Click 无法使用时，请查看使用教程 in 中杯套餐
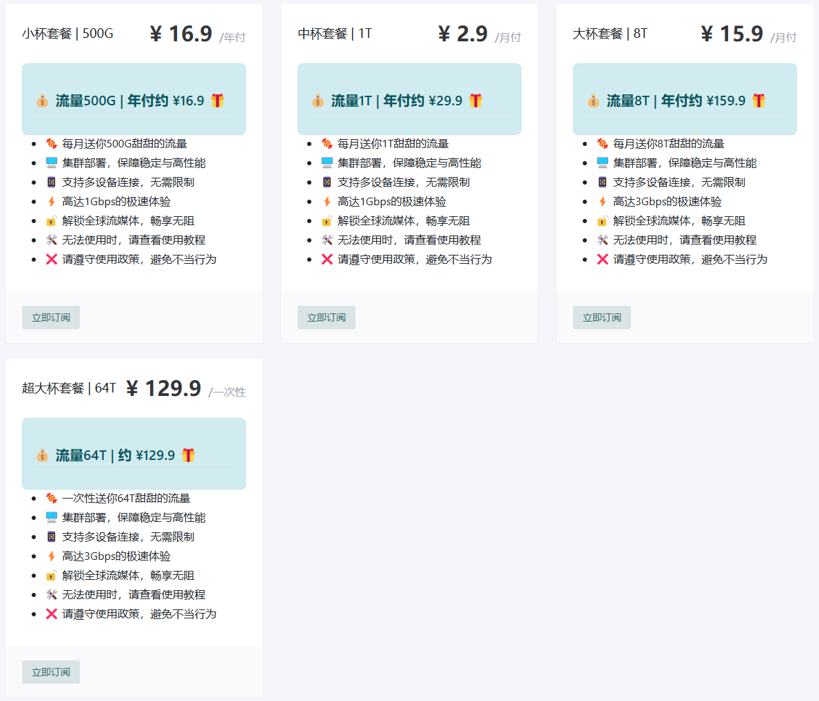819x701 pixels. coord(409,240)
